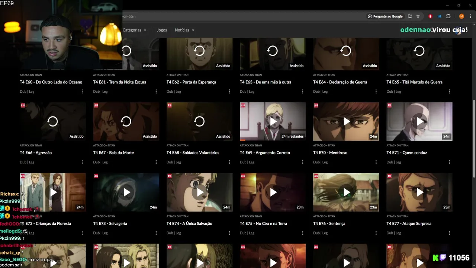Open more options menu for T4 E73
This screenshot has width=476, height=268.
tap(156, 233)
